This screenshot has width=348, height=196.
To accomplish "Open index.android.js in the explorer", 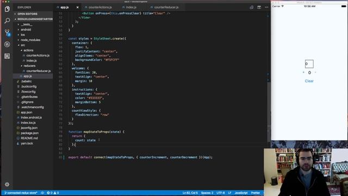I will click(31, 118).
